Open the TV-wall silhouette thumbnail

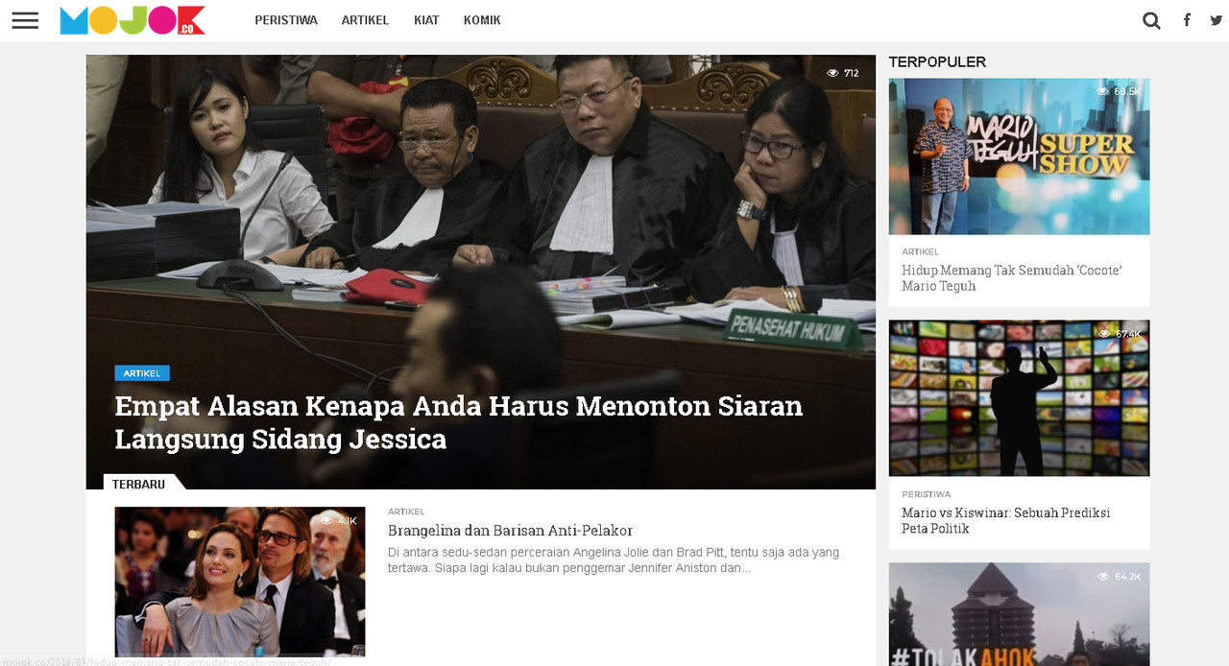point(1019,398)
